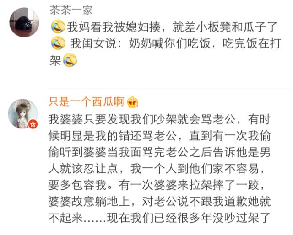Viewport: 293px width, 235px height.
Task: Click the laughing emoji before 我妈看我
Action: (58, 27)
